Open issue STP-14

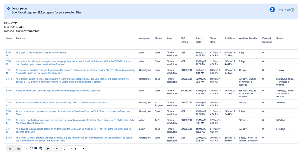pyautogui.click(x=8, y=121)
